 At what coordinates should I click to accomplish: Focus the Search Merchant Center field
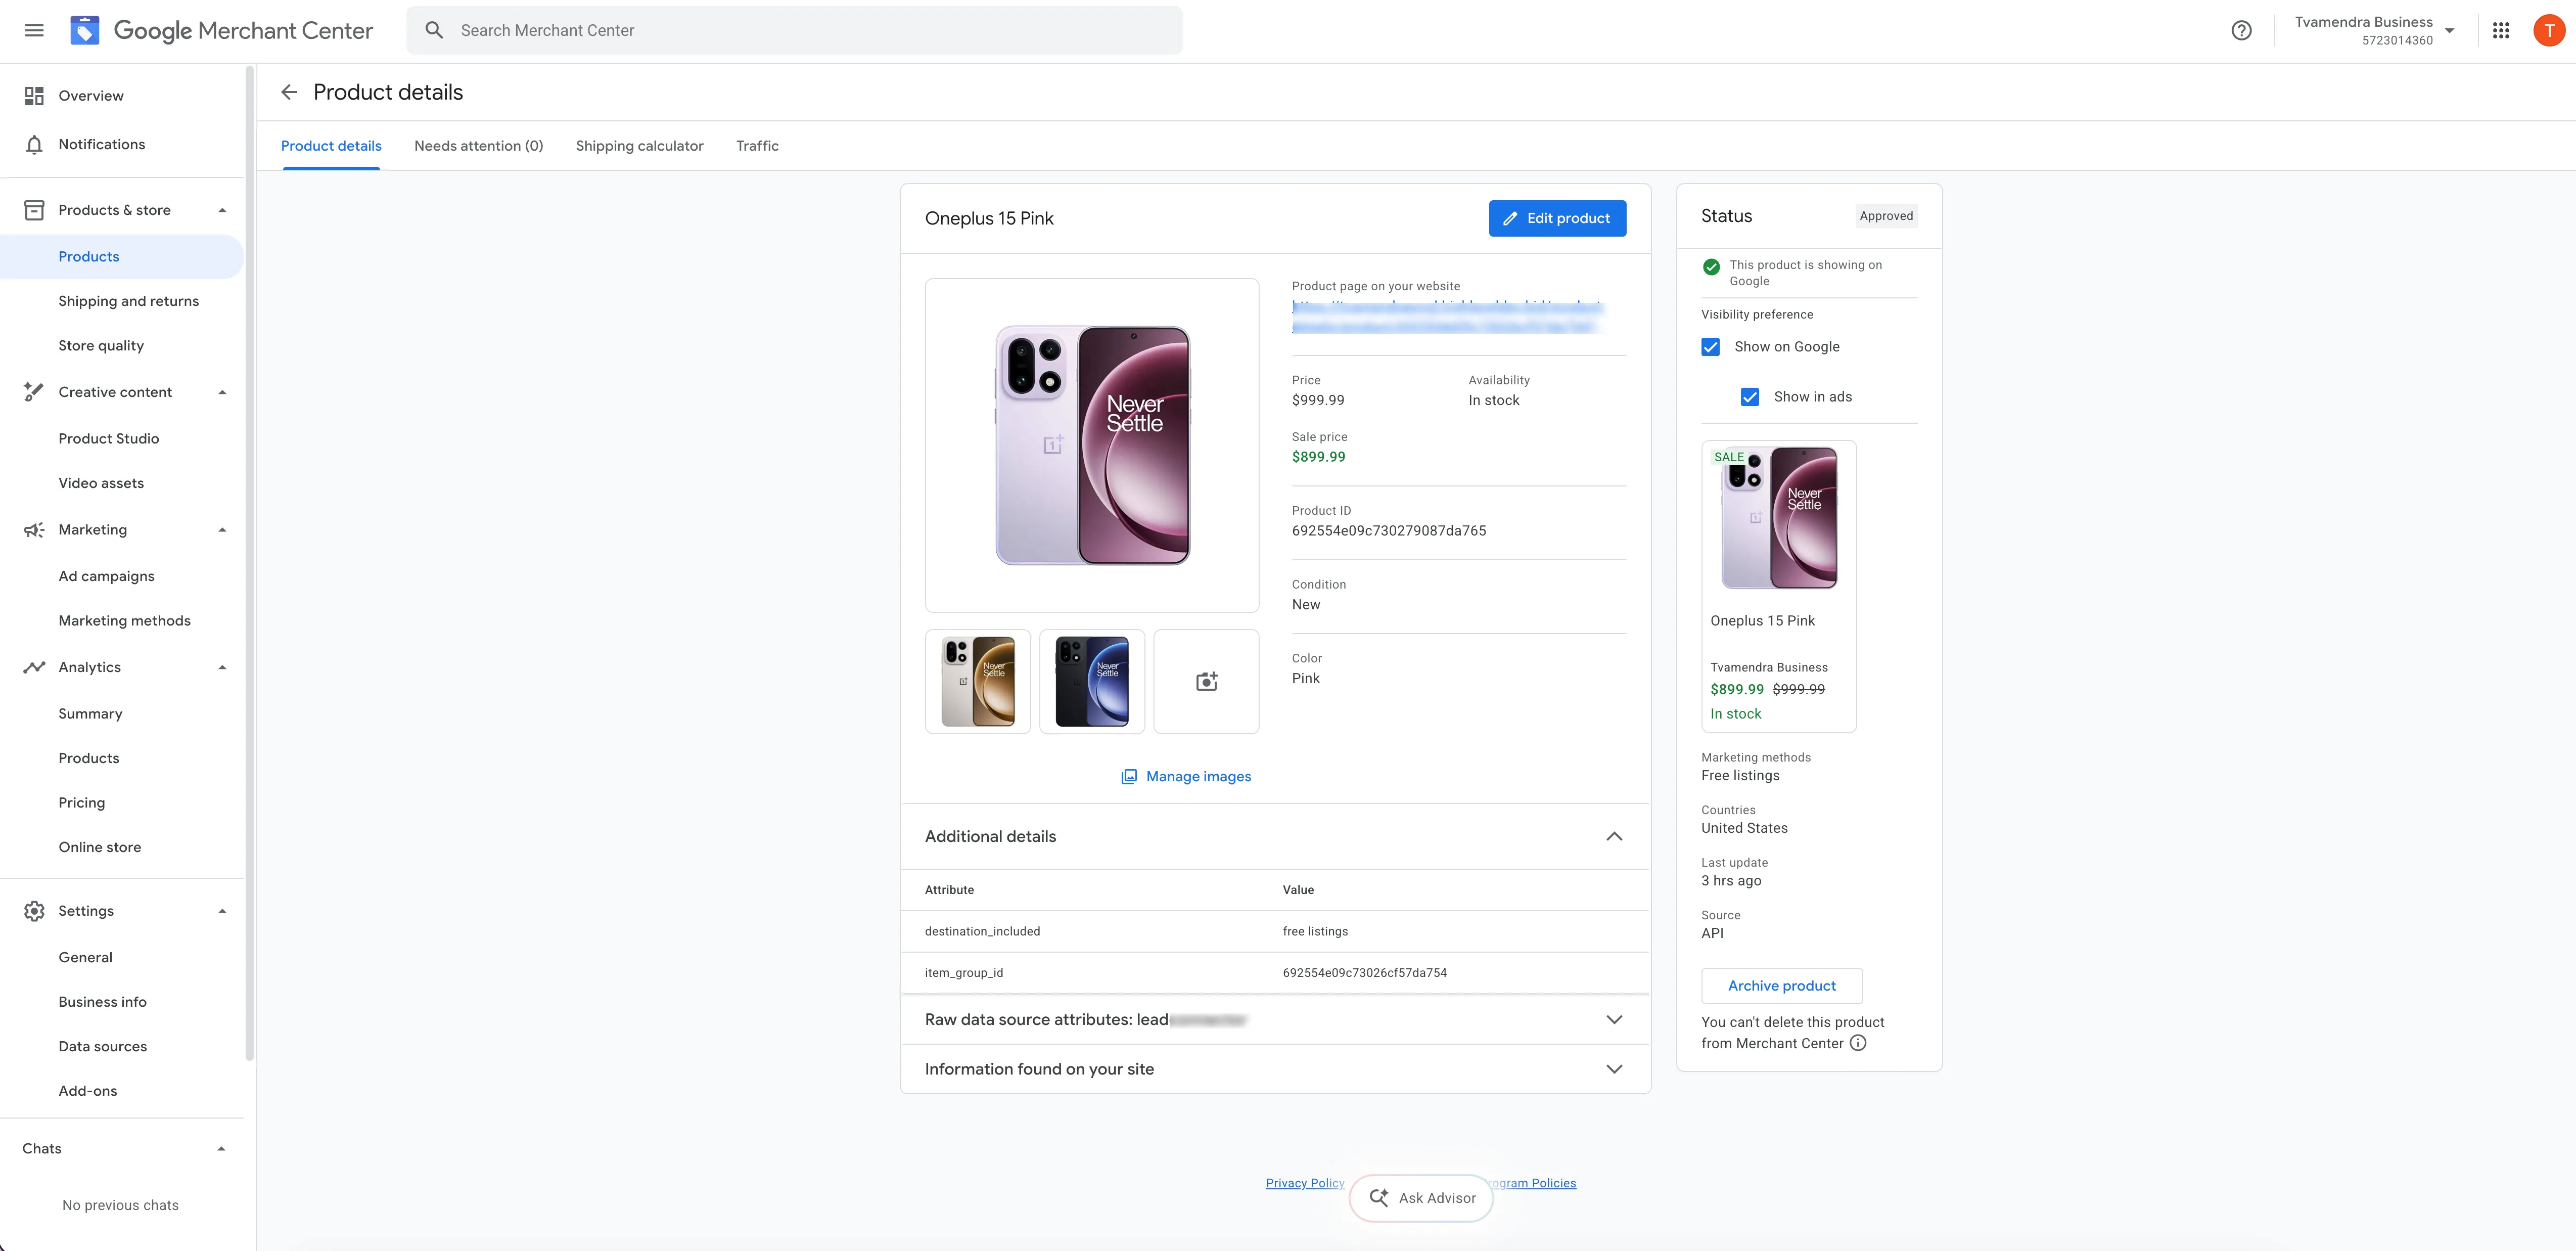click(794, 30)
